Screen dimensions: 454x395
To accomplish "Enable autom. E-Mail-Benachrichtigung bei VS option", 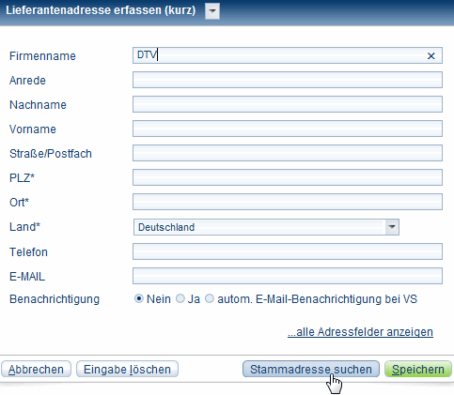I will point(210,298).
